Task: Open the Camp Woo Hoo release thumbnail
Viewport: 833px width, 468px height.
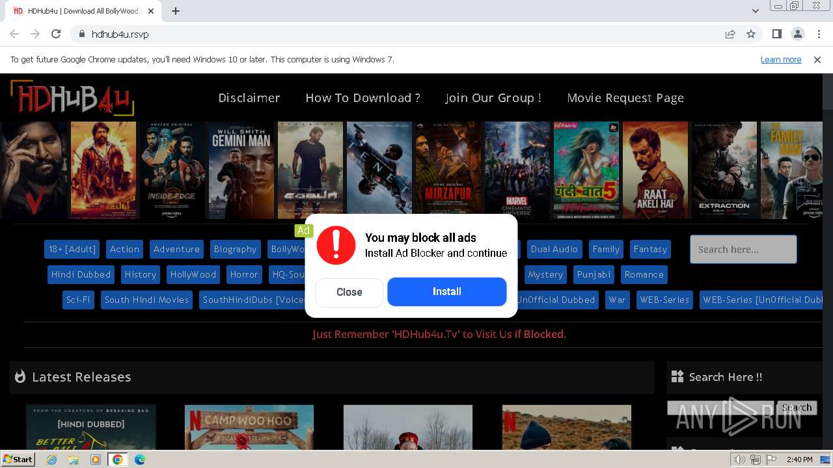Action: [249, 427]
